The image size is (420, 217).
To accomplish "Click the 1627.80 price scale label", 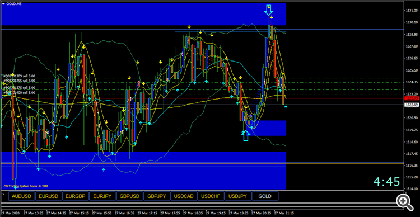I will pyautogui.click(x=412, y=46).
